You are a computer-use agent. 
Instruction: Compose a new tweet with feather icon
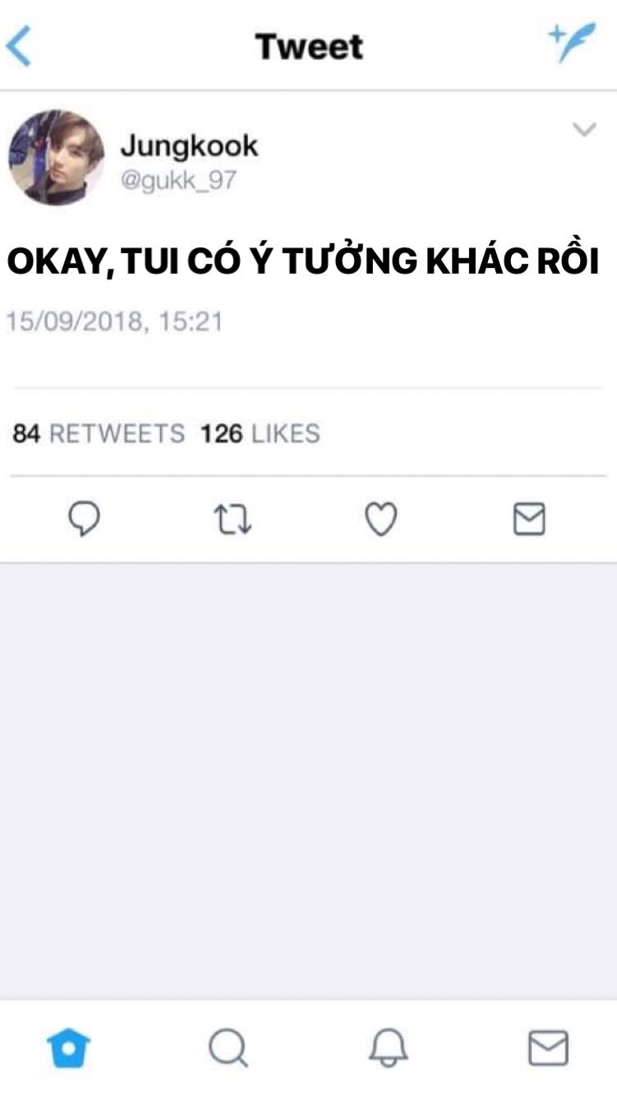[x=572, y=43]
